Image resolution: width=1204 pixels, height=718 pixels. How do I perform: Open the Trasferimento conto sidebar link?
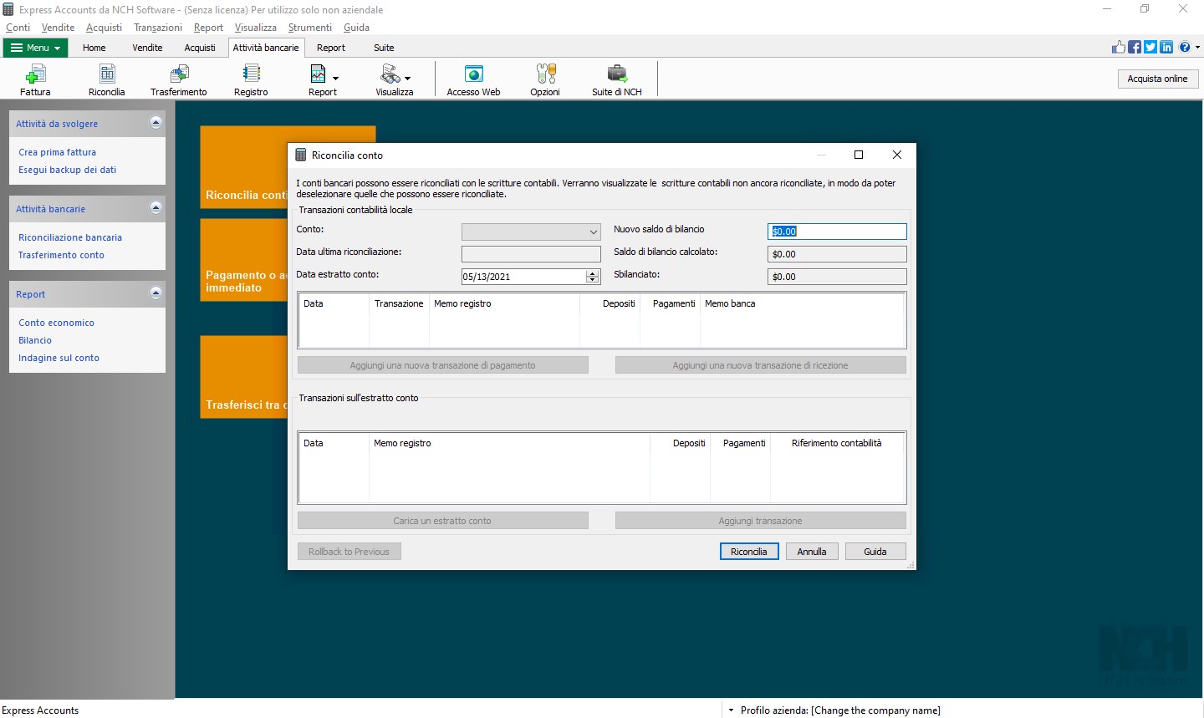click(62, 255)
